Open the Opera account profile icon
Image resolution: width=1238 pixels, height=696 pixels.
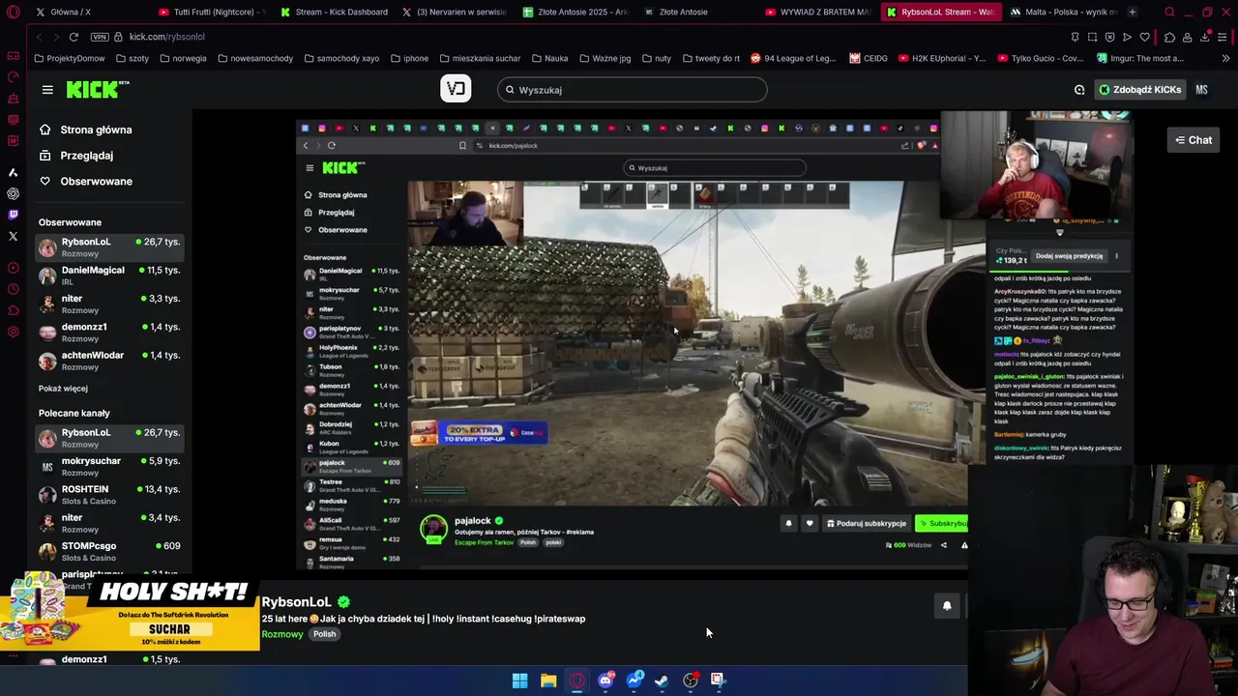pos(1188,37)
